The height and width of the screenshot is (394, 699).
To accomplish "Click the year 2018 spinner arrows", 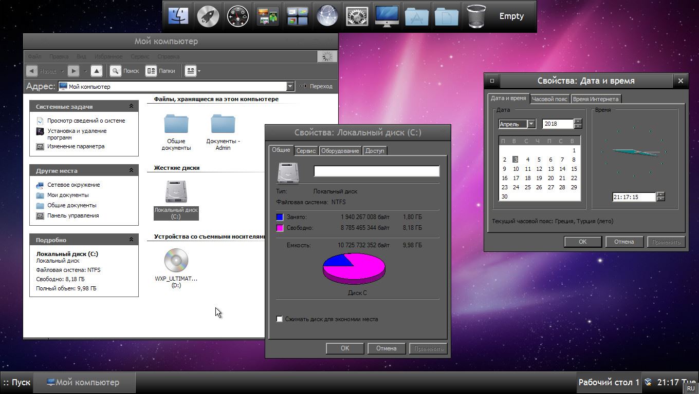I will (x=578, y=124).
